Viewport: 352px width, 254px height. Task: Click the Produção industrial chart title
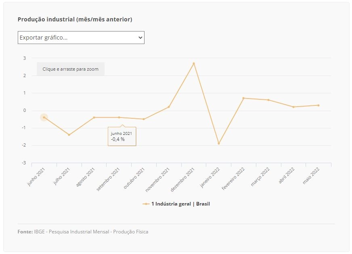tap(75, 19)
